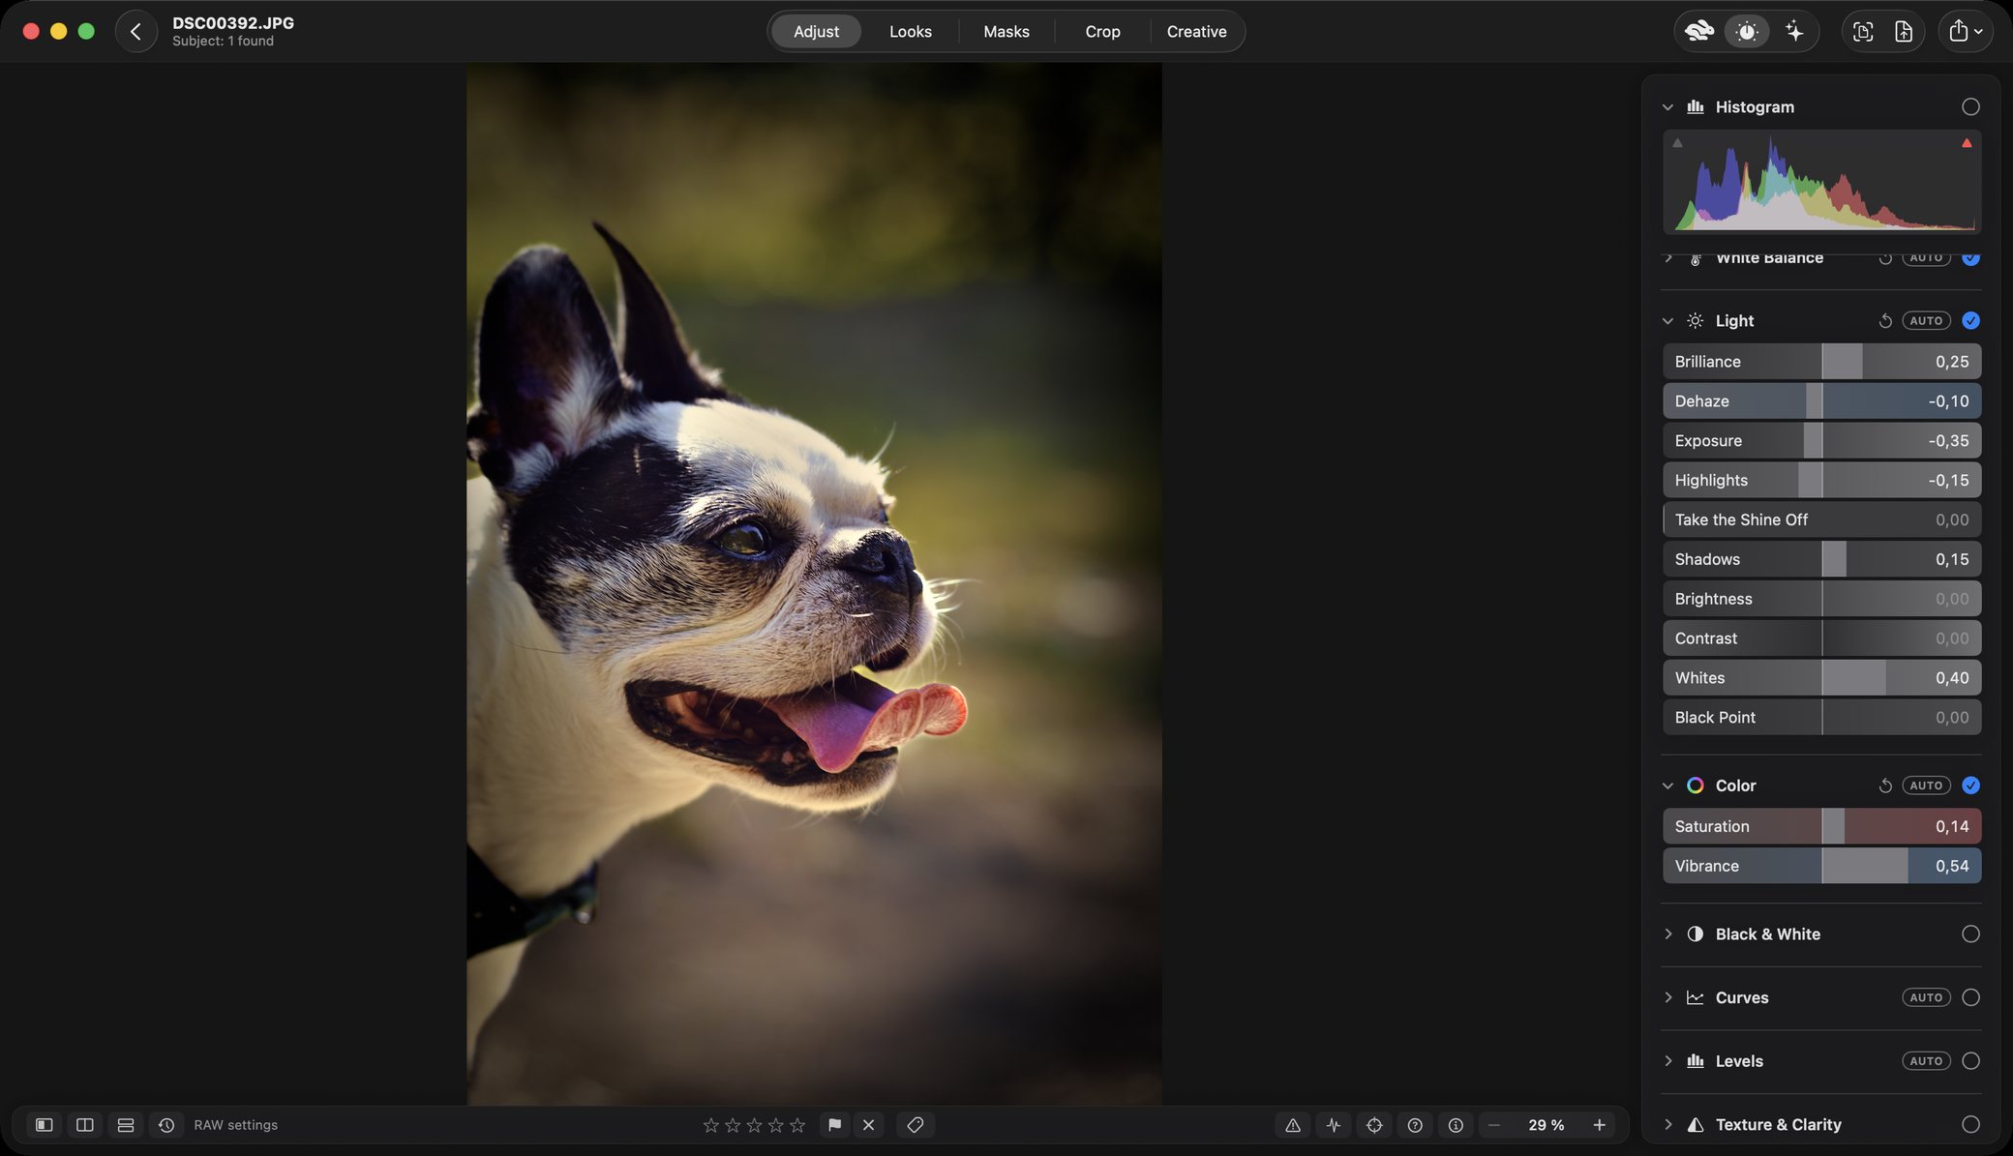
Task: Reset the Color adjustments arrow
Action: (1885, 785)
